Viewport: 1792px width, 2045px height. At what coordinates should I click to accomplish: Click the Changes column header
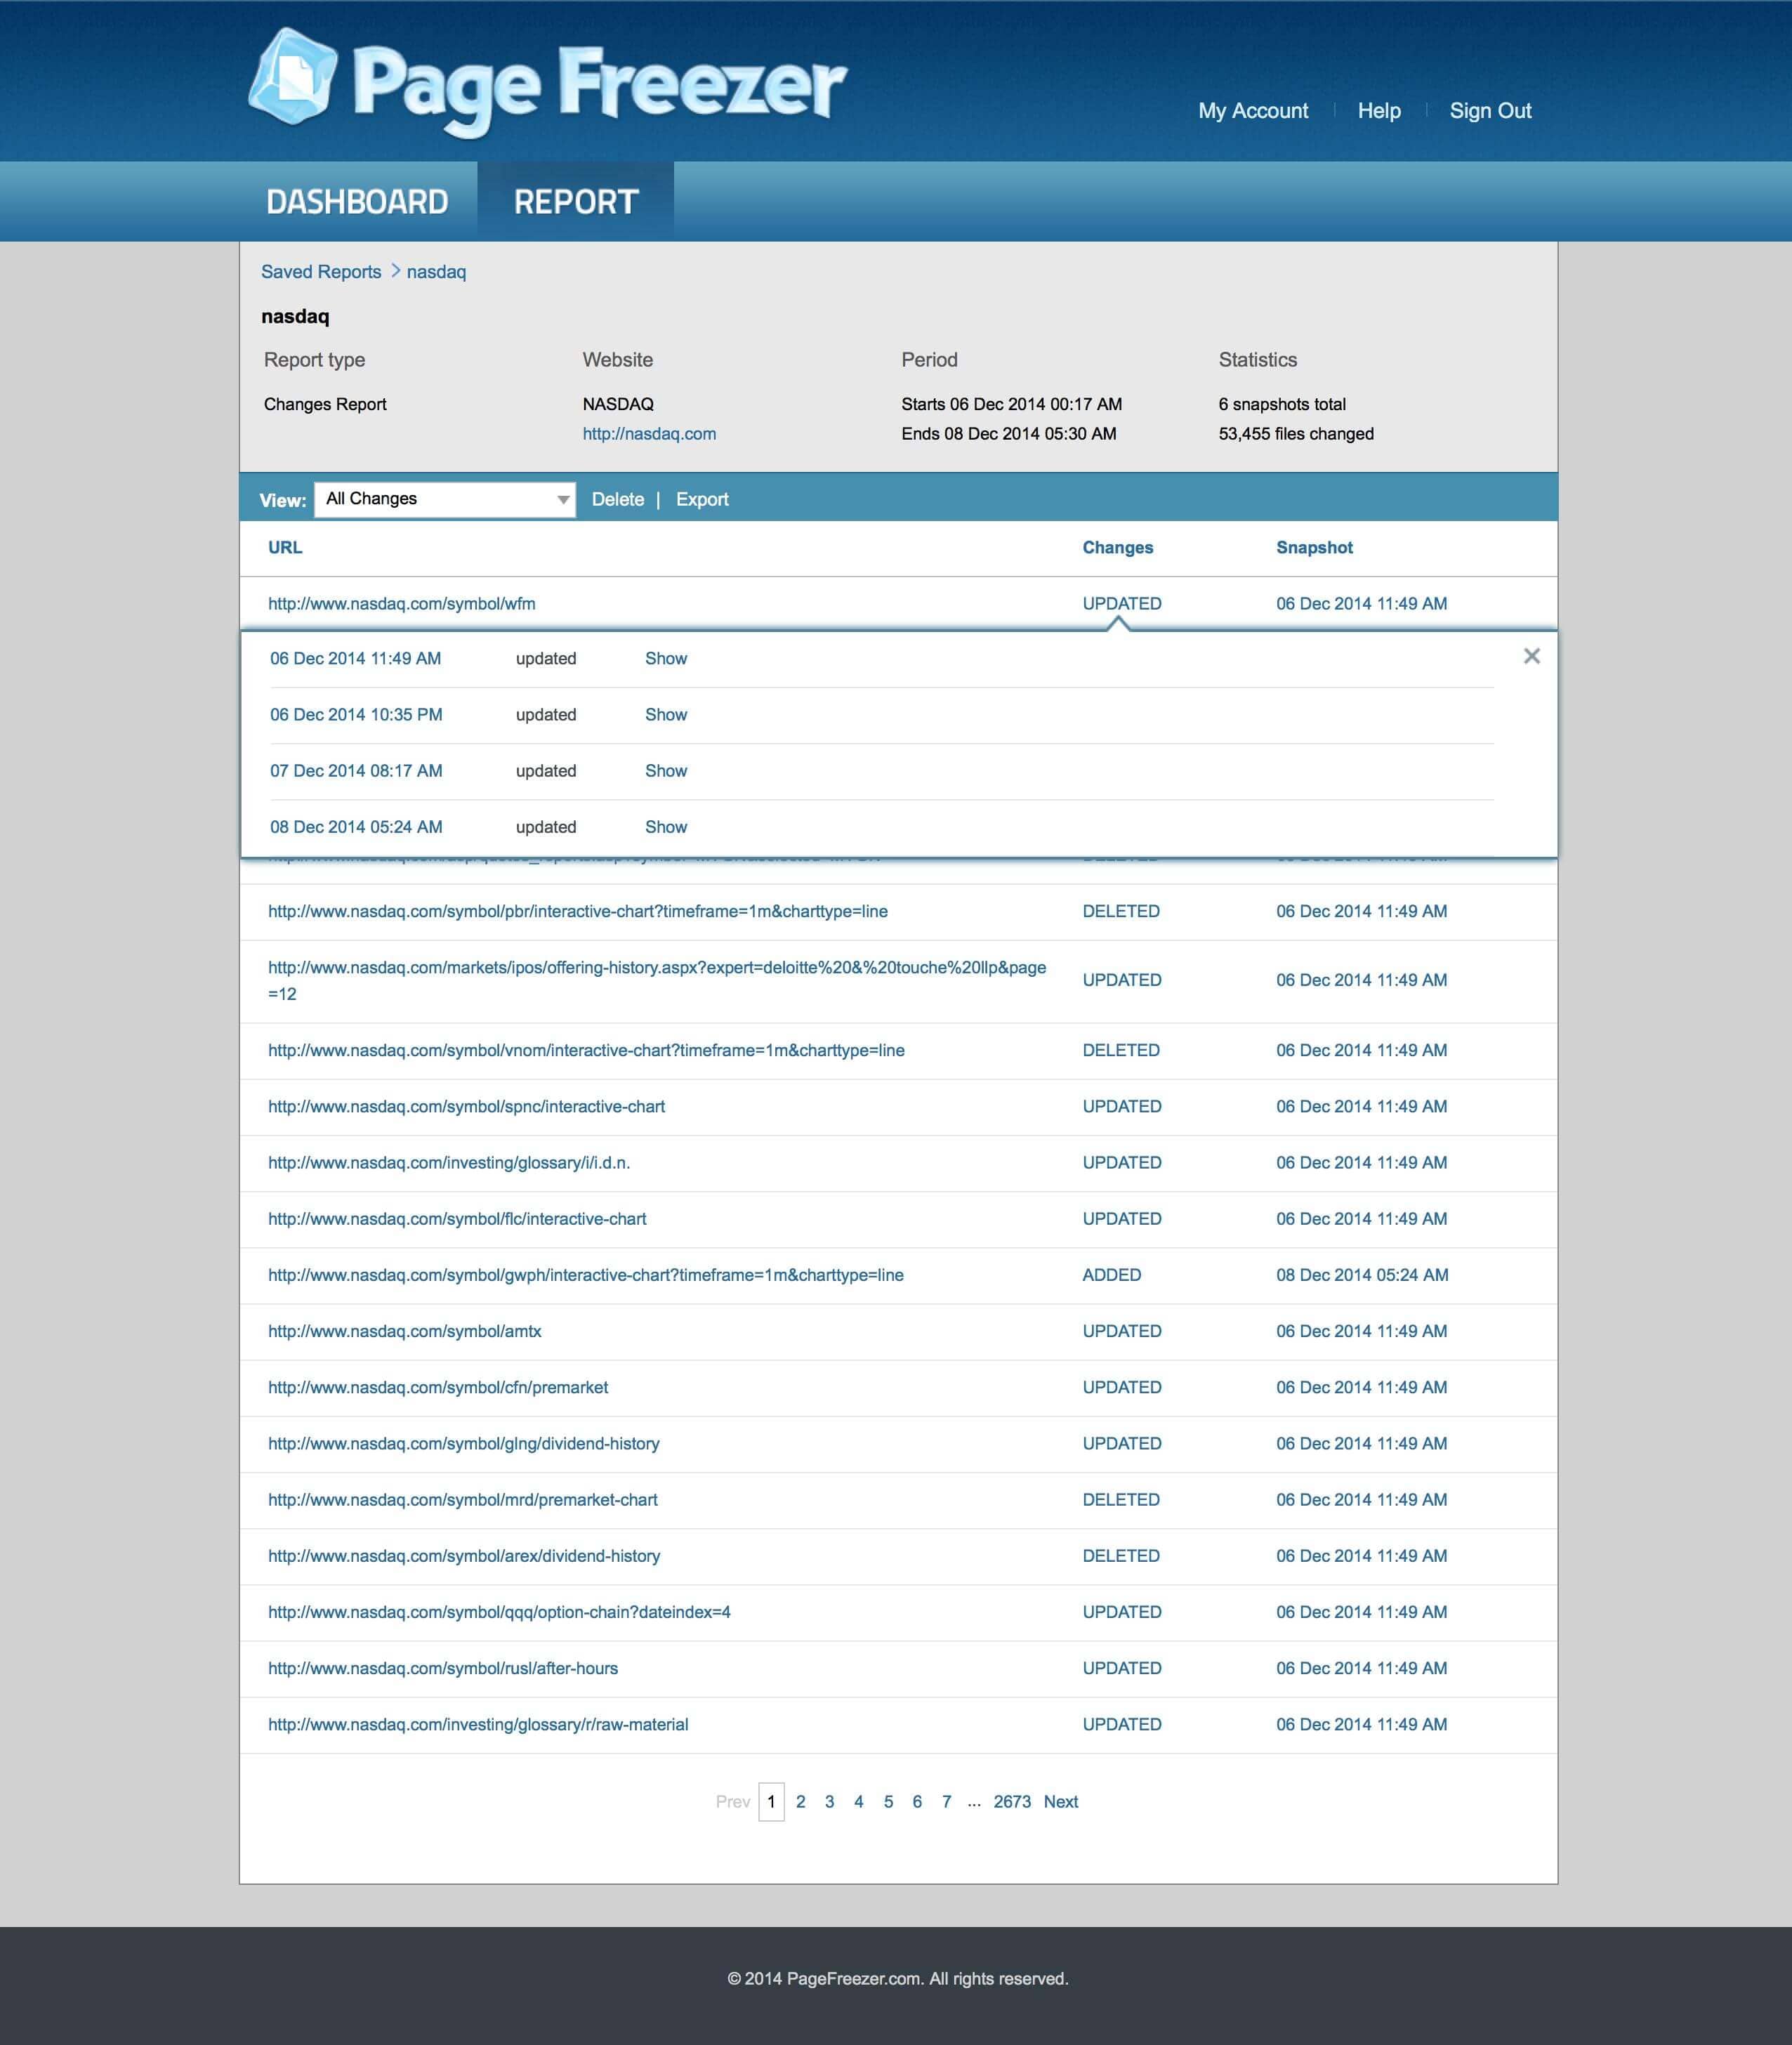(1118, 548)
